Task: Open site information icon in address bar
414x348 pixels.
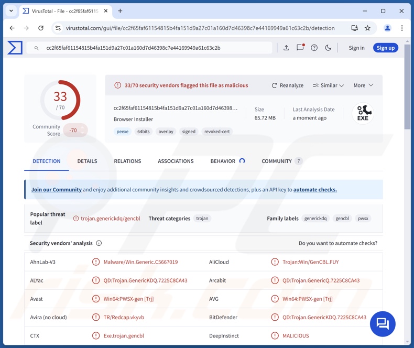Action: click(x=58, y=28)
